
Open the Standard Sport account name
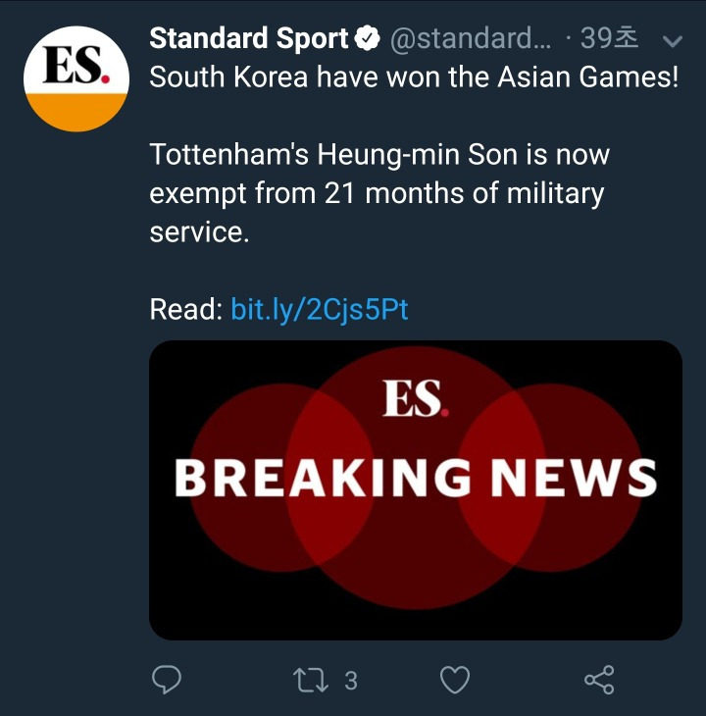click(x=249, y=38)
